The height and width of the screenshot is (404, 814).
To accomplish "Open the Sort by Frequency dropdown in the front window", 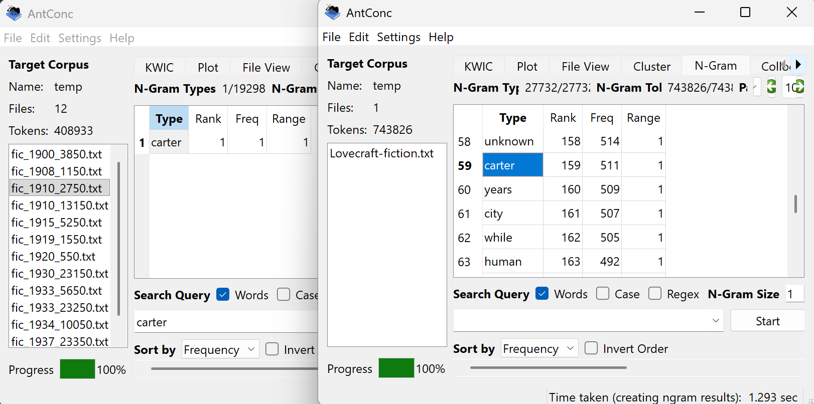I will tap(539, 348).
